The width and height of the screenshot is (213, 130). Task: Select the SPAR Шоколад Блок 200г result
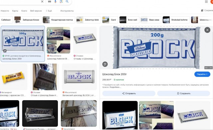23,44
